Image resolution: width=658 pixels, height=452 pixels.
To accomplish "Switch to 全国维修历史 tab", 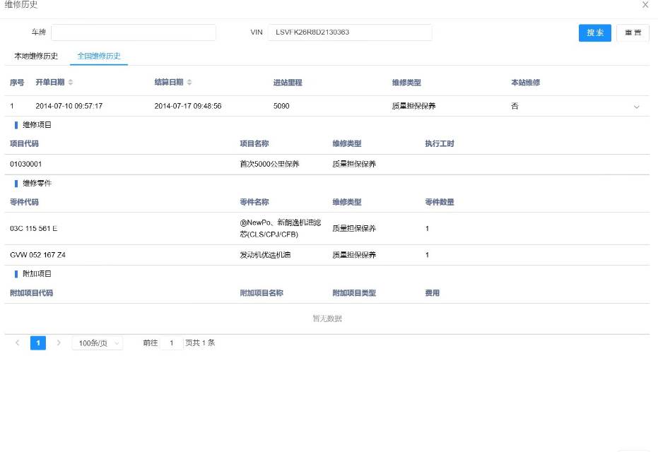I will [99, 56].
